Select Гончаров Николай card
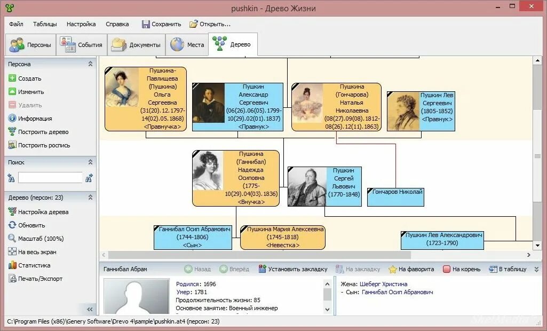The image size is (547, 331). pos(395,197)
